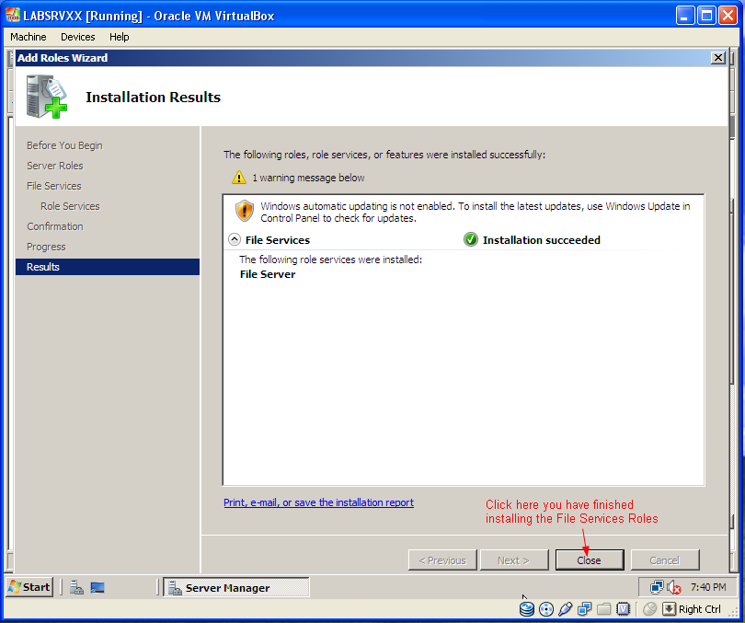Close the Add Roles Wizard with X
745x623 pixels.
718,58
